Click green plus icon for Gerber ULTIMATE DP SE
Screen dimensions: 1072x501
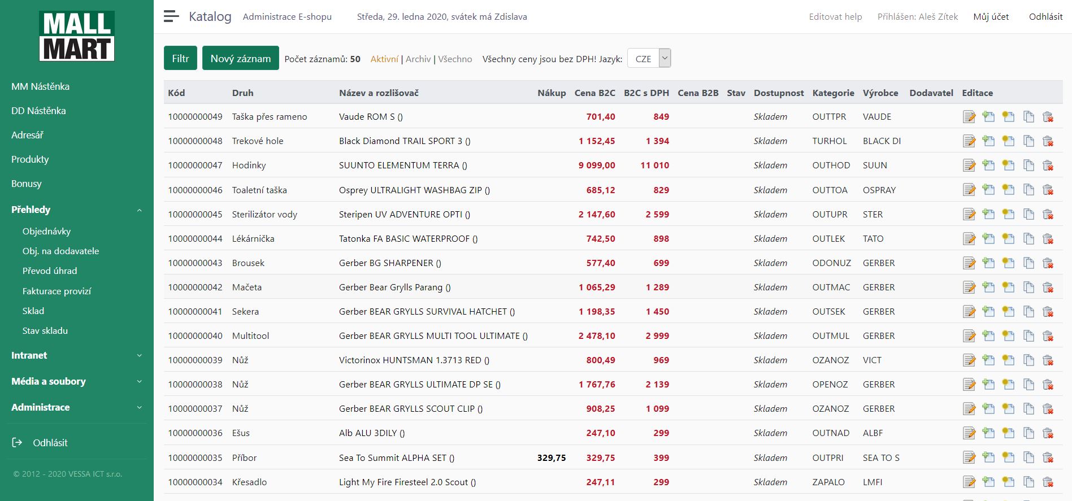pos(988,384)
